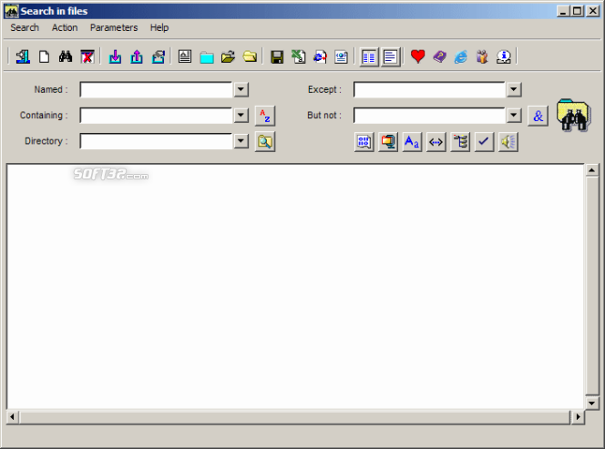The height and width of the screenshot is (449, 605).
Task: Click the horizontal scrollbar right arrow
Action: [577, 417]
